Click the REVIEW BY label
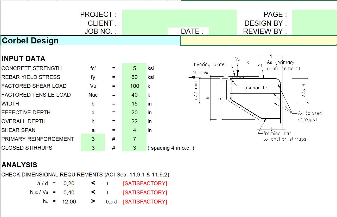337x217 pixels. pos(265,31)
